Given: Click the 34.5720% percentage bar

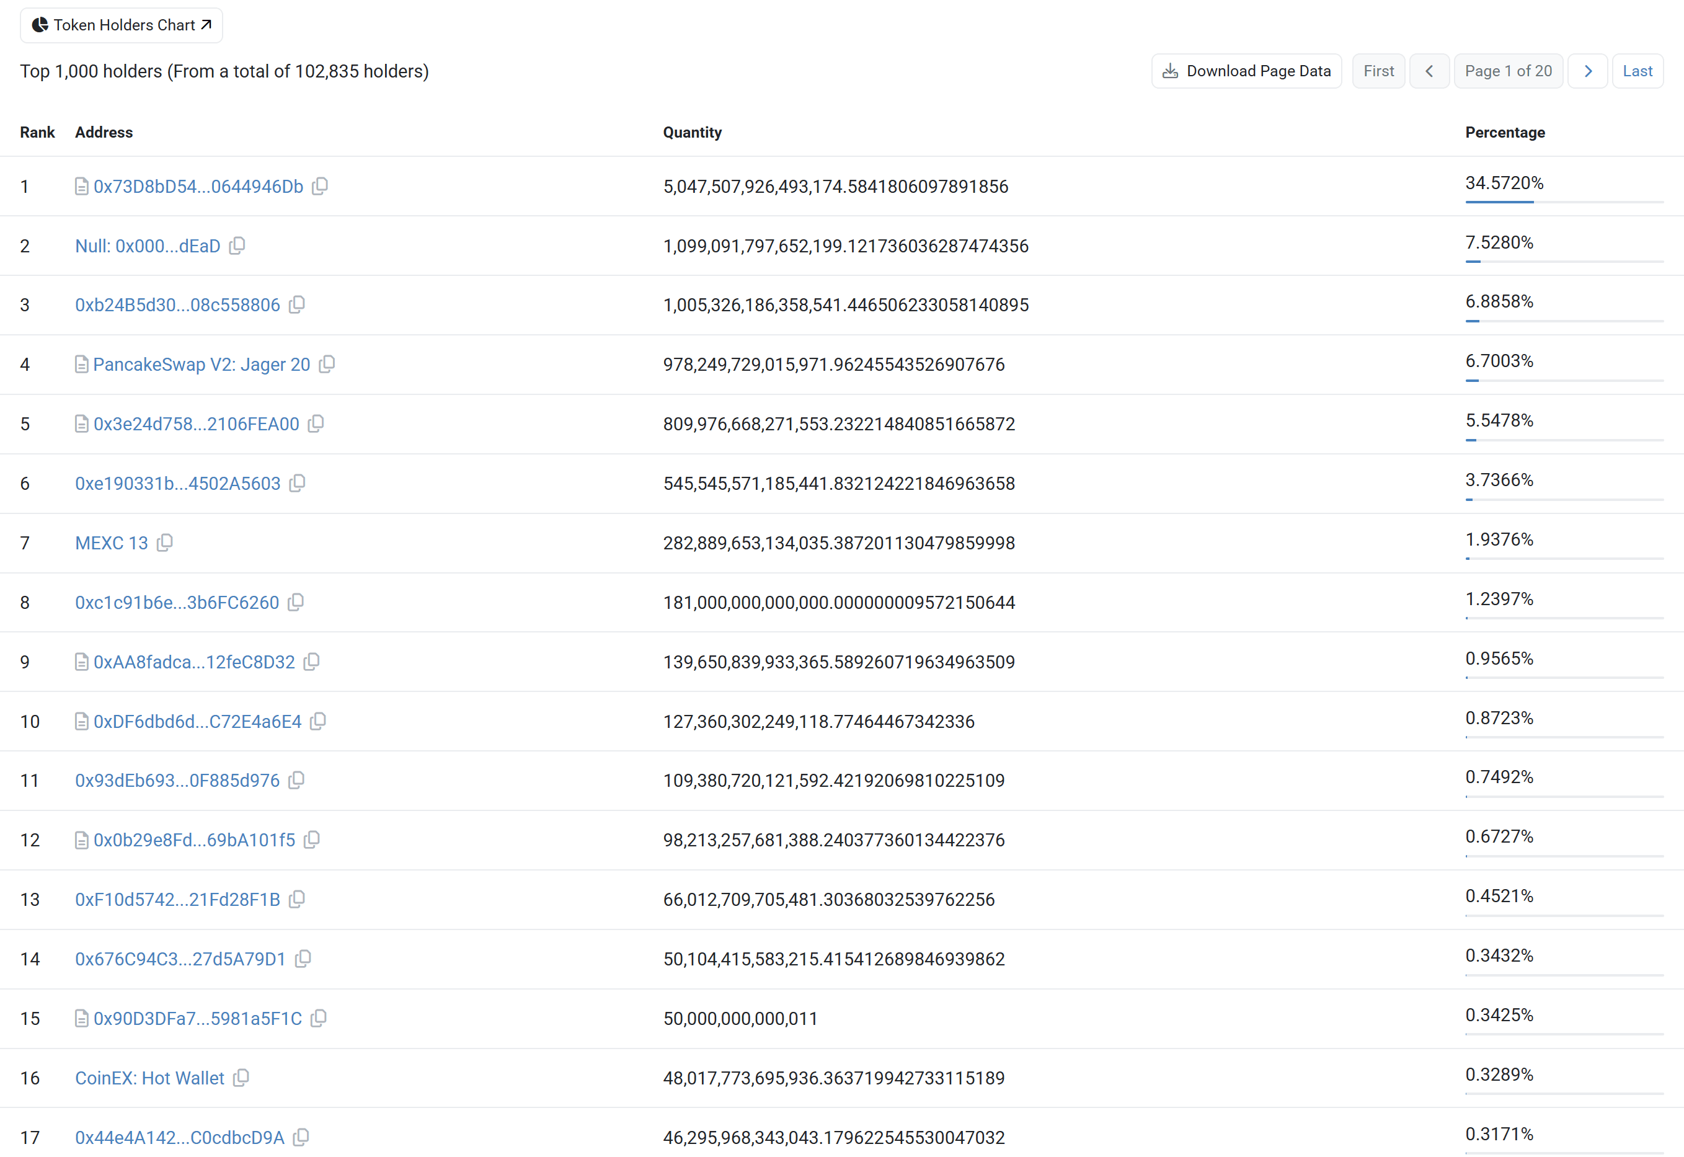Looking at the screenshot, I should click(1564, 202).
